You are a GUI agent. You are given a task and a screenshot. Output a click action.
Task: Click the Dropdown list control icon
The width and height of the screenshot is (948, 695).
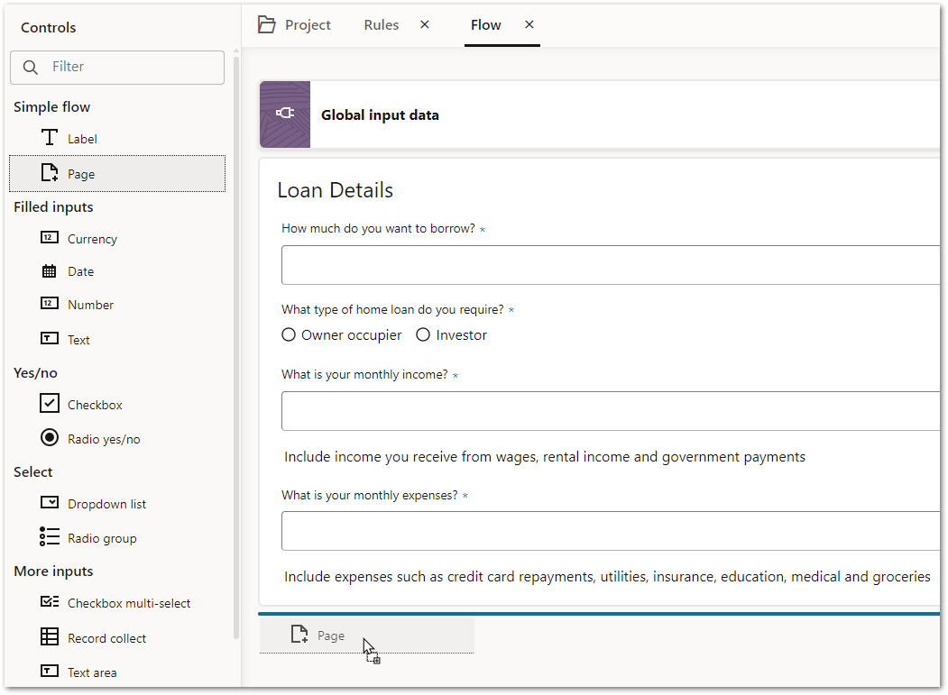(x=50, y=502)
